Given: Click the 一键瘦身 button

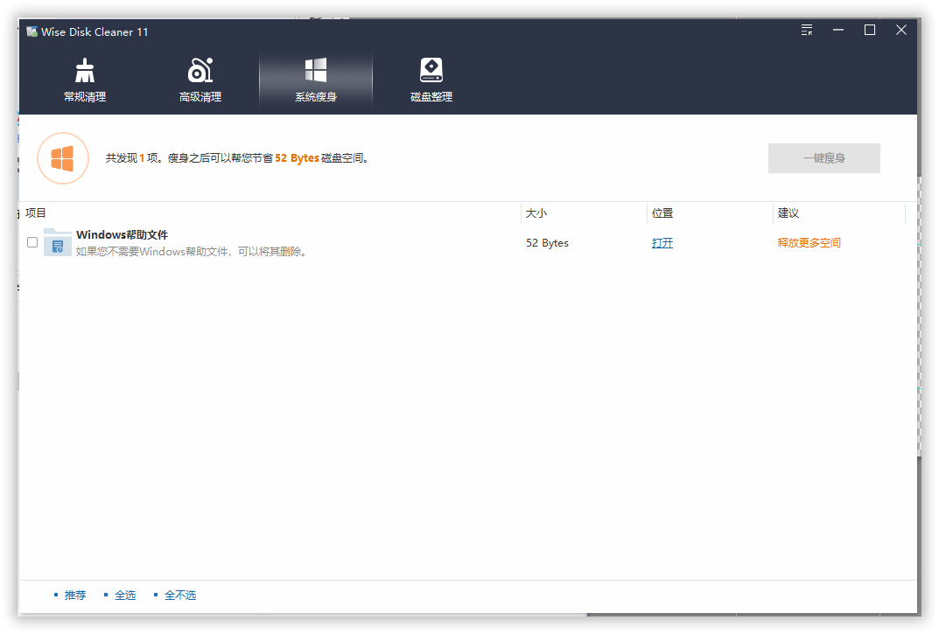Looking at the screenshot, I should 824,158.
